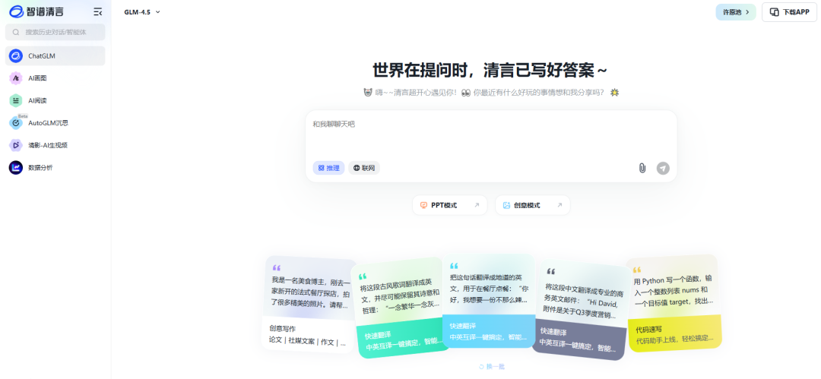The width and height of the screenshot is (821, 379).
Task: Collapse the sidebar with the toggle icon
Action: point(97,11)
